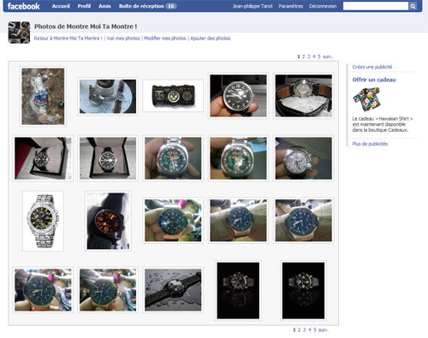428x338 pixels.
Task: Open bottom-row first blue watch close-up photo
Action: 43,290
